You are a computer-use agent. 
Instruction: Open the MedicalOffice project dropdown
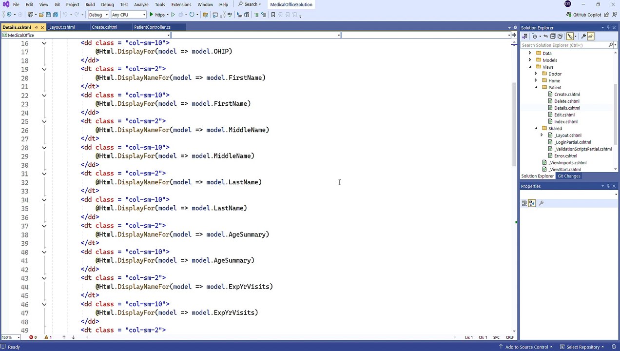coord(86,35)
